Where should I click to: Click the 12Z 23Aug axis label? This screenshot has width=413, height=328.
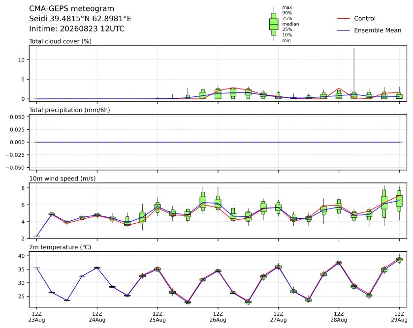point(36,317)
